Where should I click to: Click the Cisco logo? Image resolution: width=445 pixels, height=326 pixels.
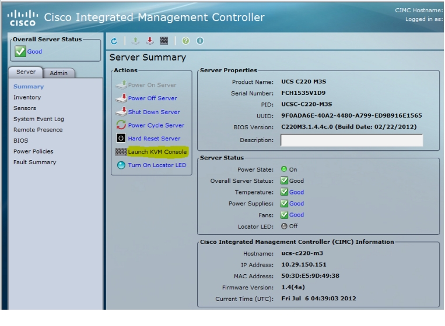point(22,18)
